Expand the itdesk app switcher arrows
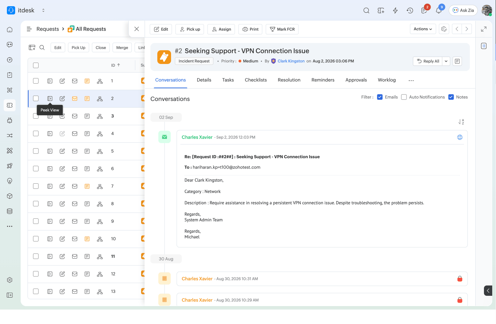 pyautogui.click(x=43, y=10)
